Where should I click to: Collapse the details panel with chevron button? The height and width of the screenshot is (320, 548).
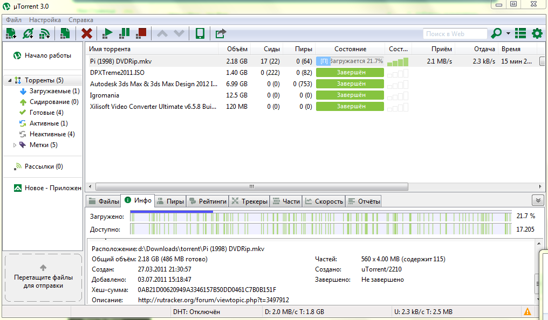537,200
